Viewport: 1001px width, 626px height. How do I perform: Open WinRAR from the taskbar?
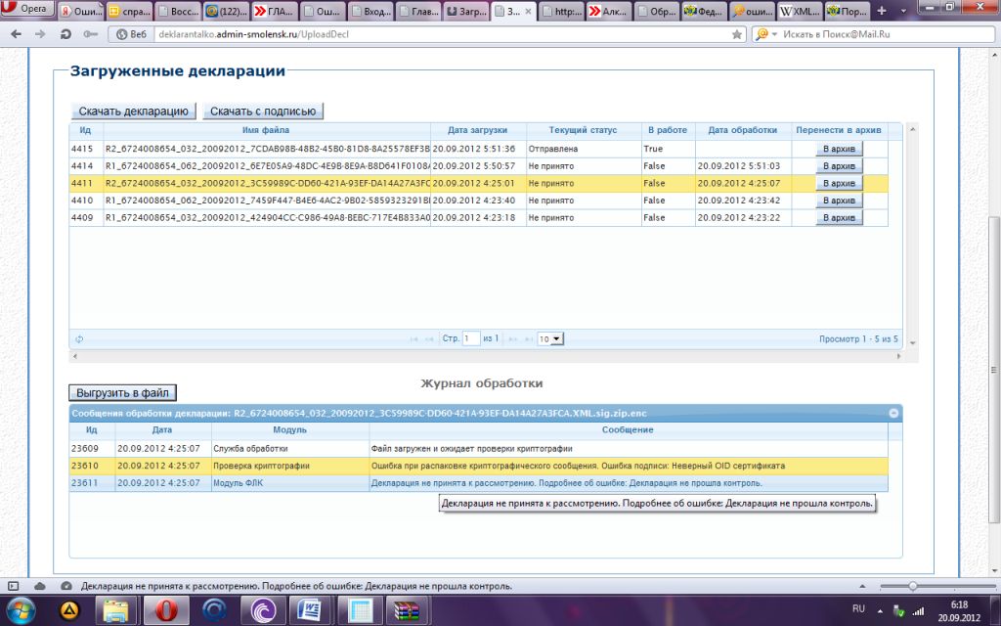[405, 611]
